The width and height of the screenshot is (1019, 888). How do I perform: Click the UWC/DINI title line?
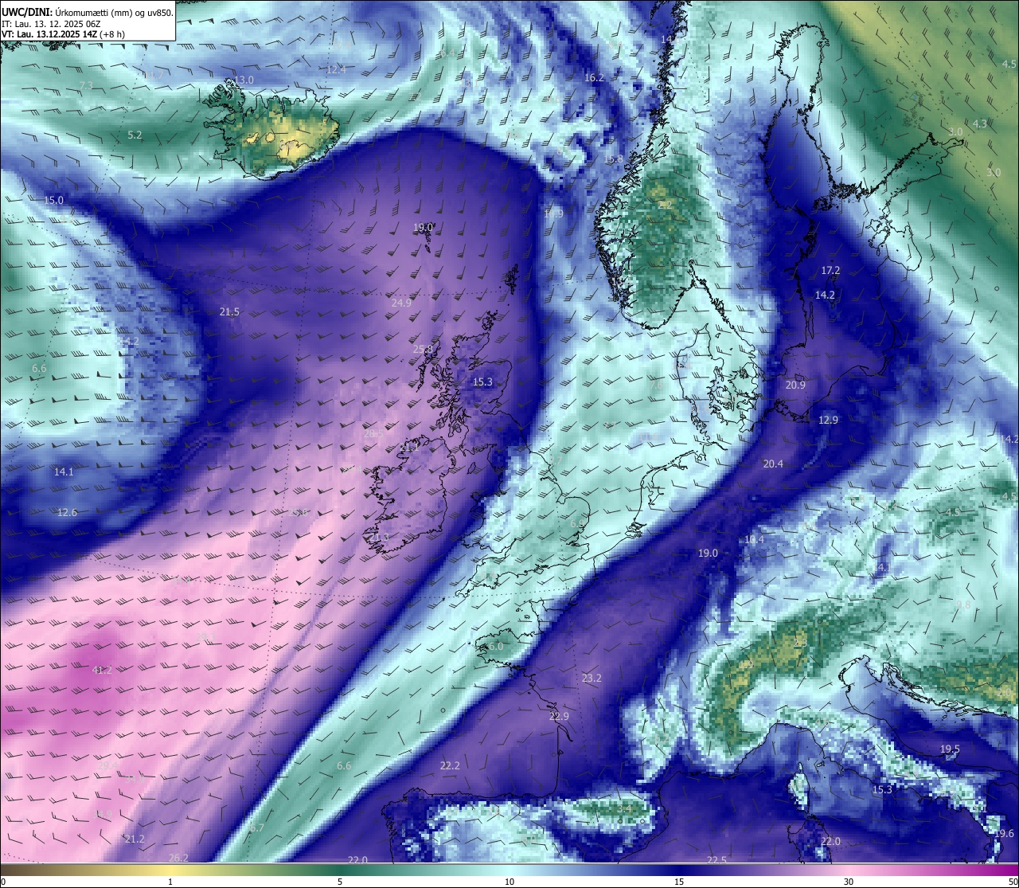88,13
